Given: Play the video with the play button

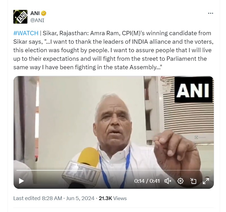Looking at the screenshot, I should [21, 181].
